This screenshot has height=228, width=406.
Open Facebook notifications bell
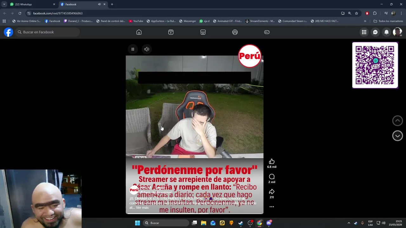386,32
